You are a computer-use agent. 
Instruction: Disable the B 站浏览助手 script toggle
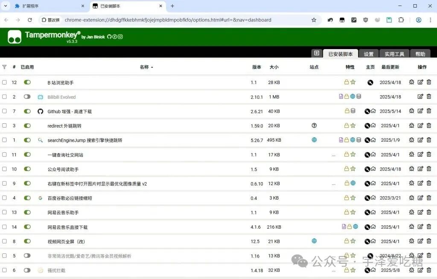click(x=27, y=82)
